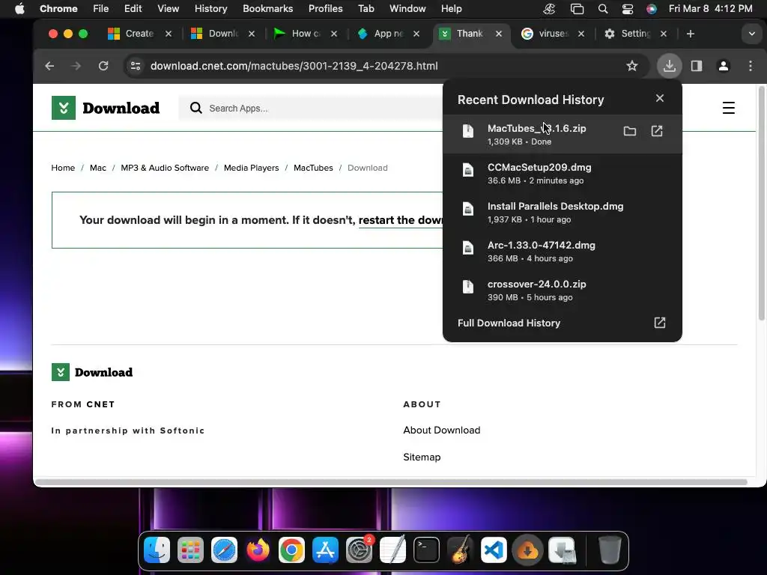Open Full Download History
The image size is (767, 575).
coord(562,323)
